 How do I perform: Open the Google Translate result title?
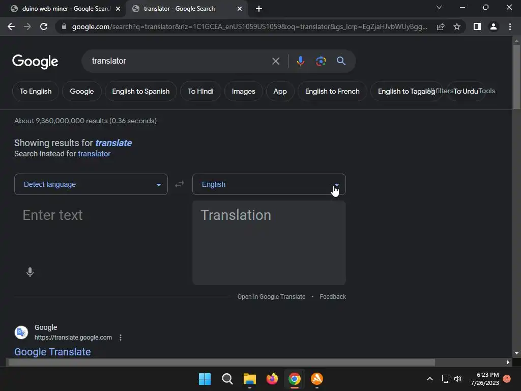52,352
